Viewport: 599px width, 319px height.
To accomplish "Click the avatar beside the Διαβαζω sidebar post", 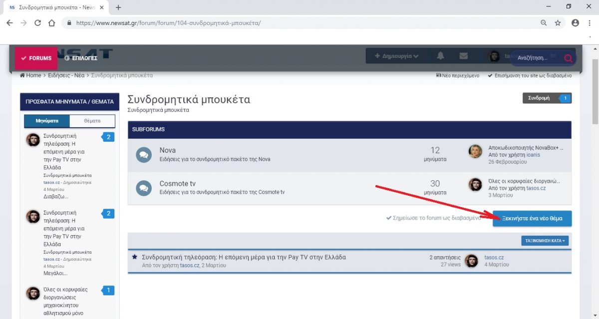I will 33,140.
